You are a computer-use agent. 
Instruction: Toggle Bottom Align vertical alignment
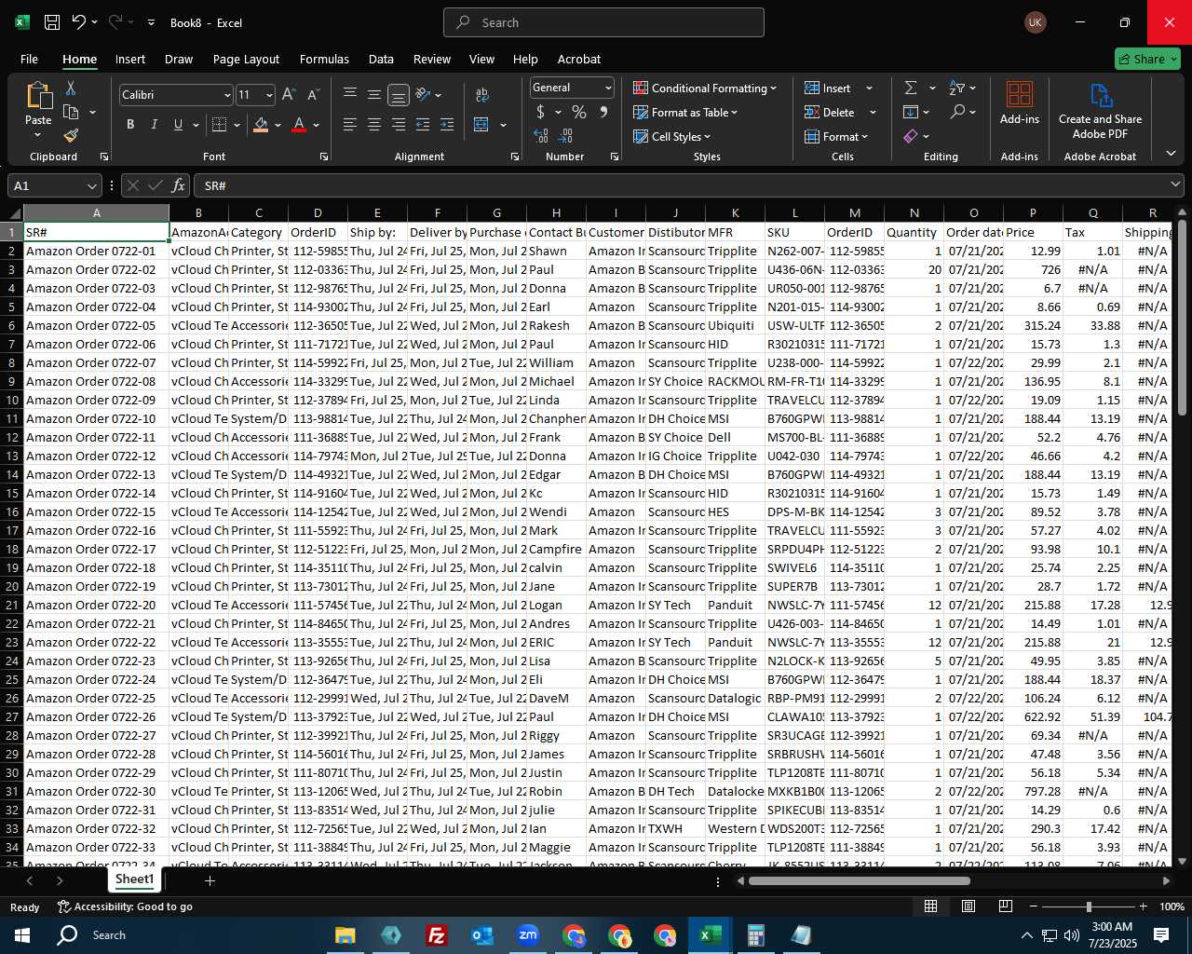[x=399, y=94]
